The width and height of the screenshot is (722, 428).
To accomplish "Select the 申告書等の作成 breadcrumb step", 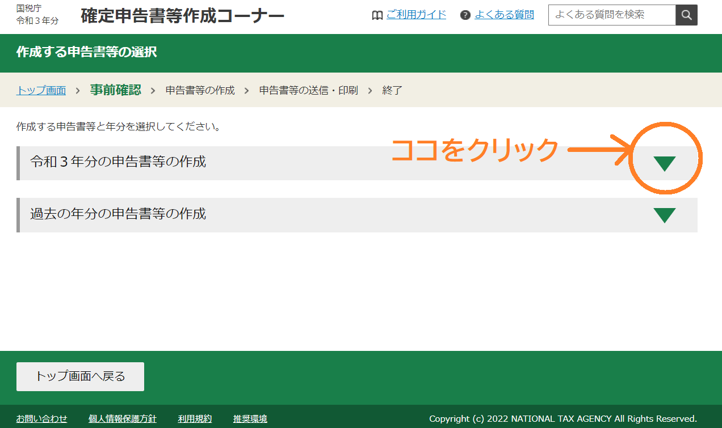I will (x=200, y=91).
